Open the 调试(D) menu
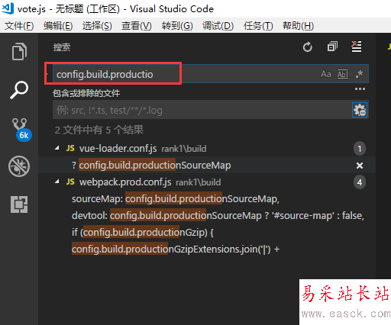391x325 pixels. click(x=218, y=26)
